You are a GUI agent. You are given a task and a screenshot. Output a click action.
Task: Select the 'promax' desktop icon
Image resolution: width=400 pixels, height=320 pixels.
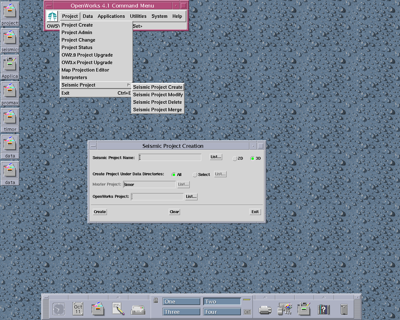[x=10, y=93]
